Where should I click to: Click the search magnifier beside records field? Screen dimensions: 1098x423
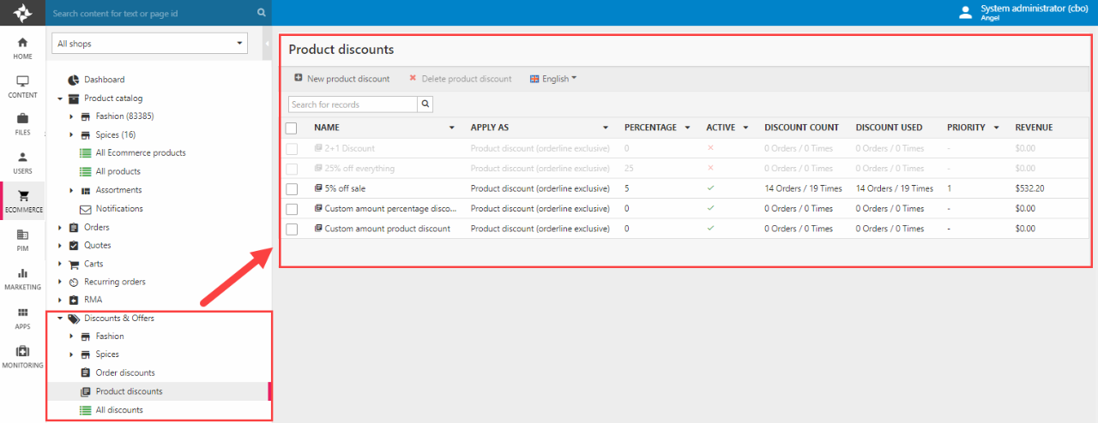pyautogui.click(x=425, y=104)
